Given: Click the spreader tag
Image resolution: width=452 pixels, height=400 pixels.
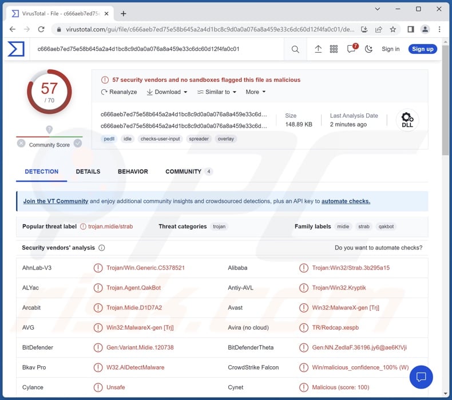Looking at the screenshot, I should click(199, 139).
